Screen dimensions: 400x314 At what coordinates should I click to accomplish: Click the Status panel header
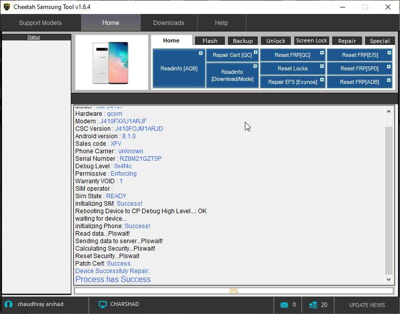tap(36, 37)
